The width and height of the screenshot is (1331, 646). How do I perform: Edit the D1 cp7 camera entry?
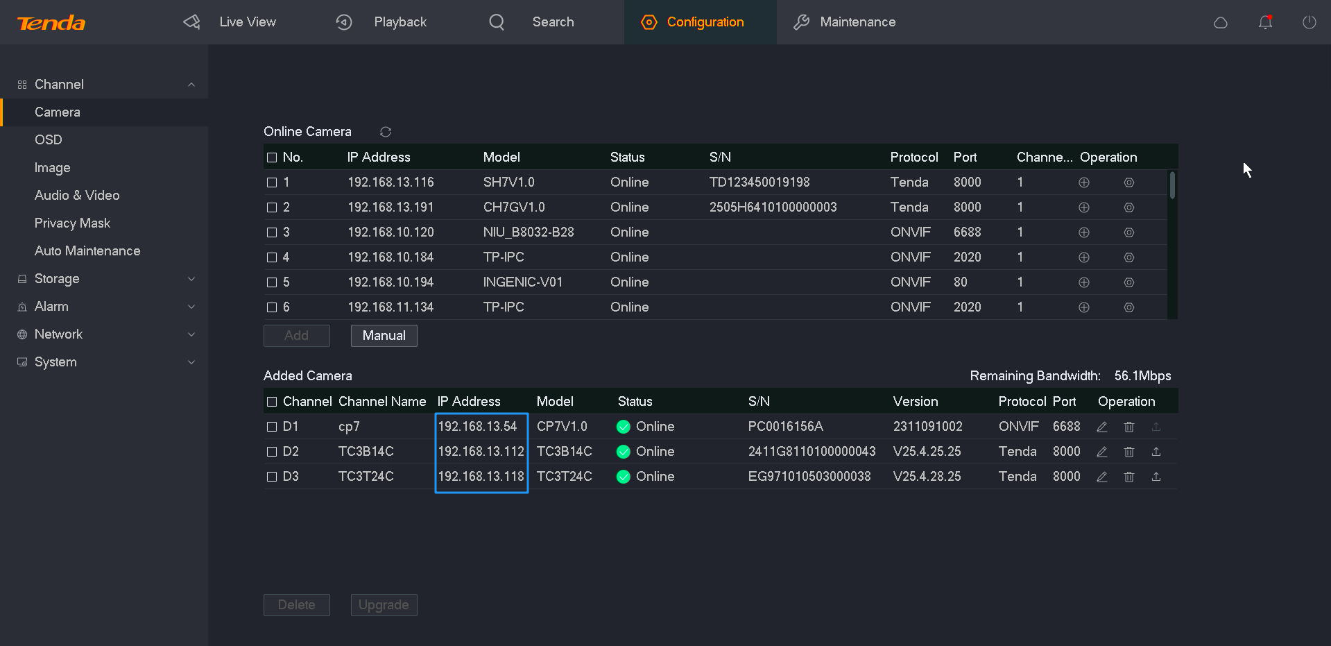pos(1101,427)
